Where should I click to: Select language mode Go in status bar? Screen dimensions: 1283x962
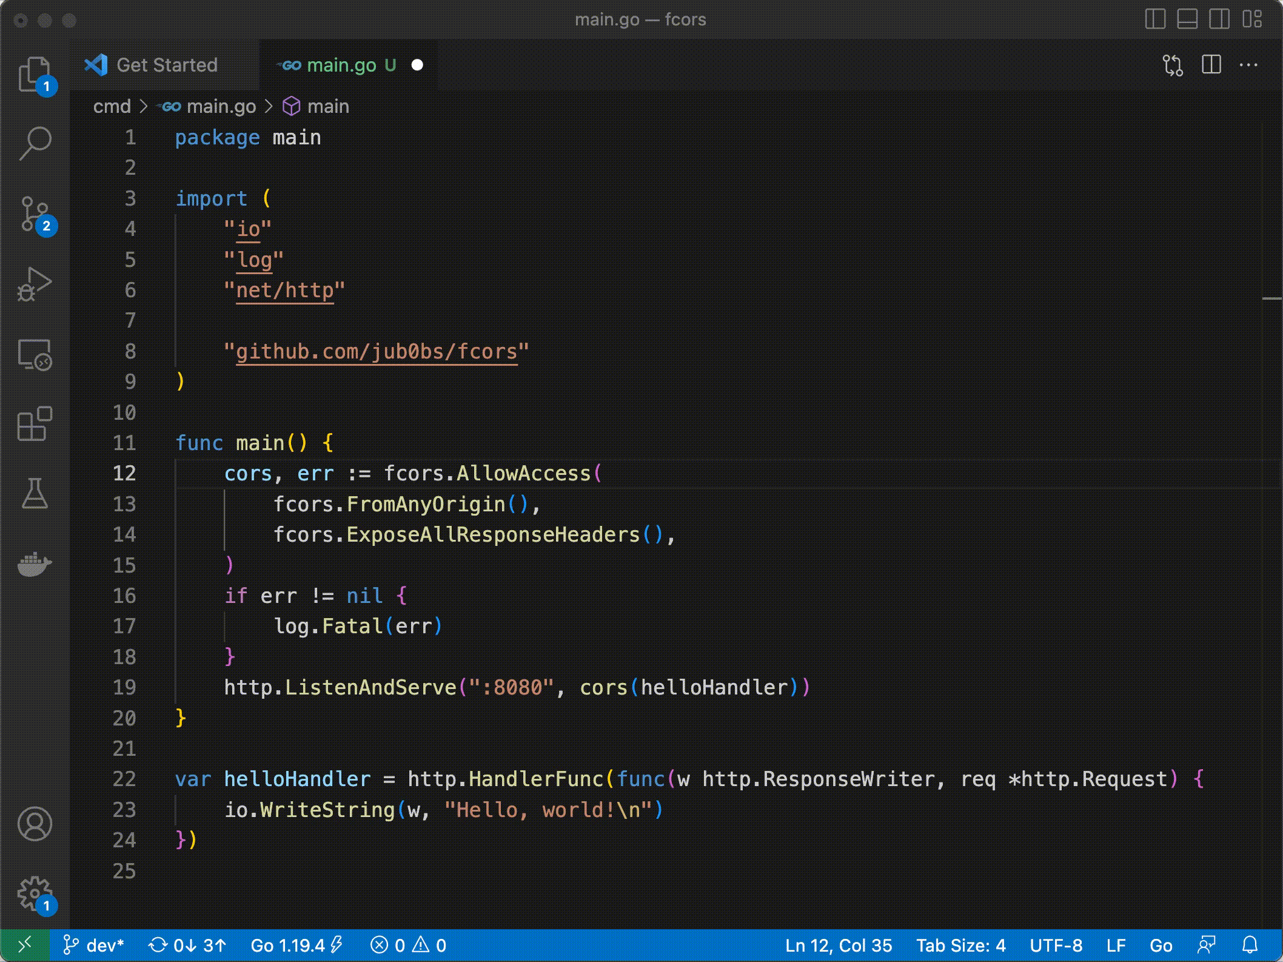point(1161,945)
